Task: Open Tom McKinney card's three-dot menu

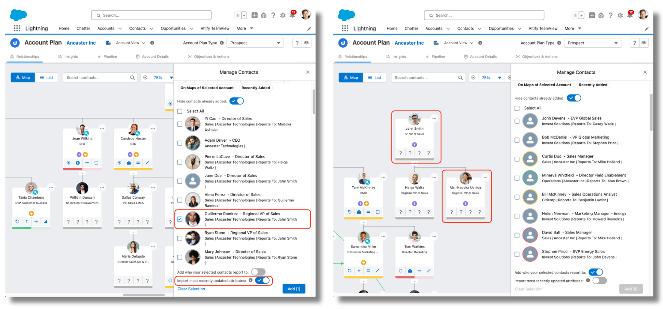Action: click(x=383, y=177)
